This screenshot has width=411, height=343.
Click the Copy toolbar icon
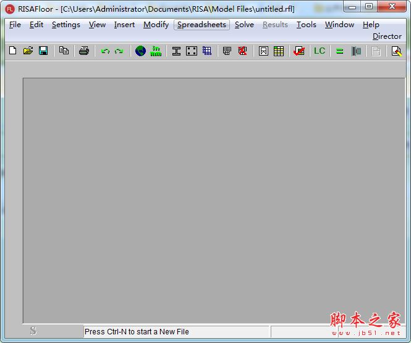(64, 51)
